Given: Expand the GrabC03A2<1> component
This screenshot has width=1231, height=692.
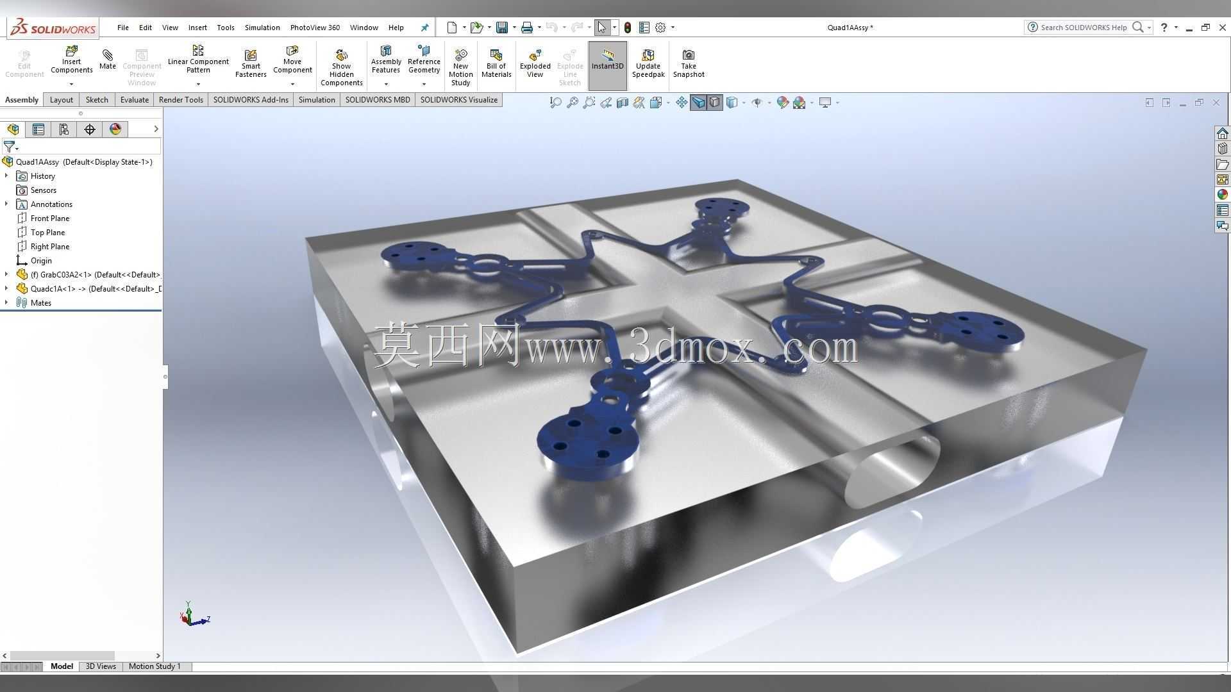Looking at the screenshot, I should point(6,274).
